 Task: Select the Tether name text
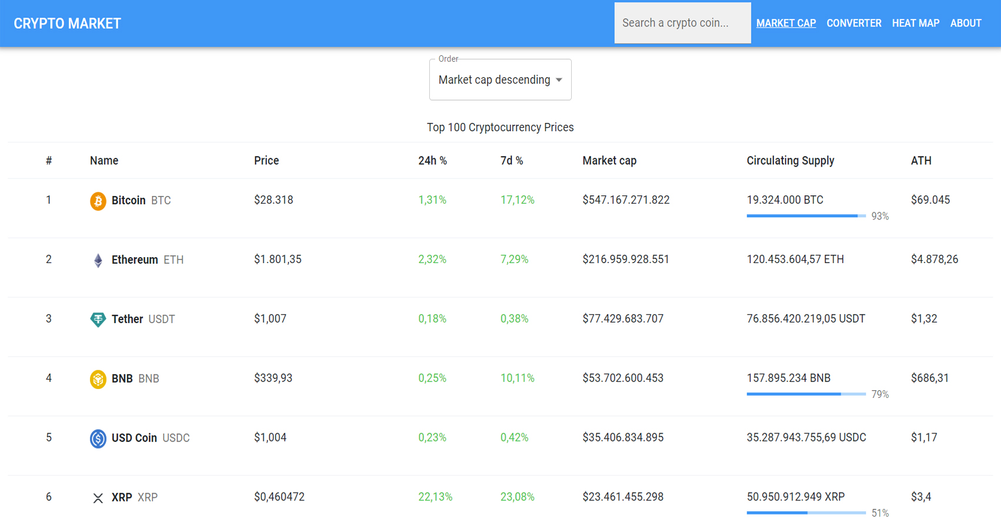pos(127,320)
